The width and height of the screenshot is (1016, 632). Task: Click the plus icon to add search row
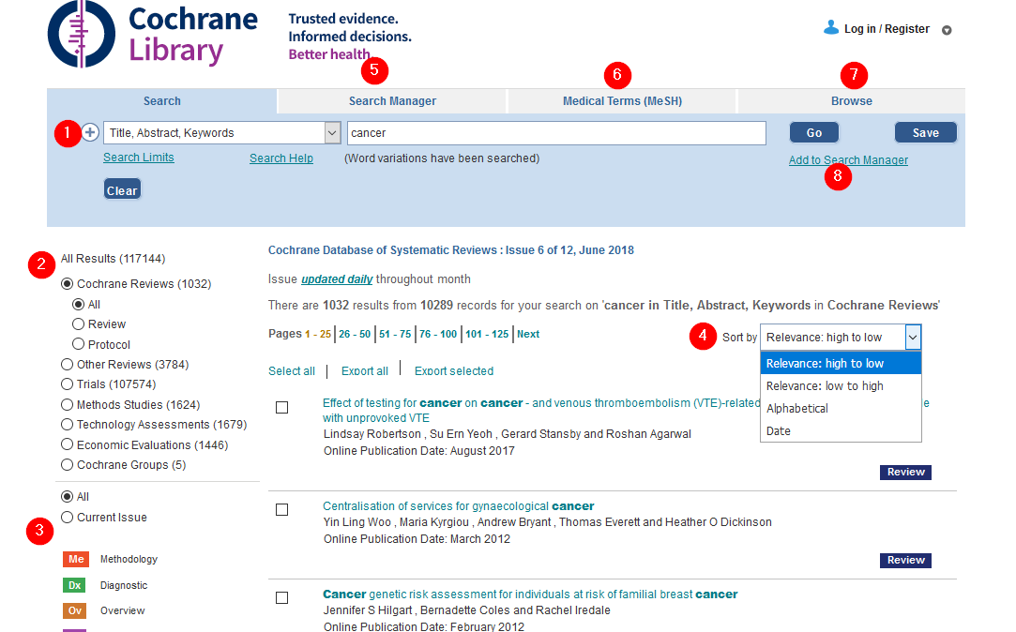coord(90,133)
